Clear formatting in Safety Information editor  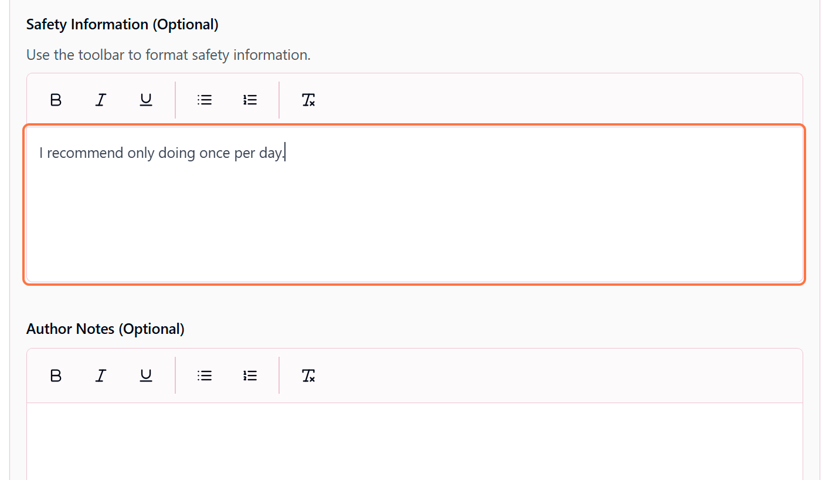pos(308,100)
